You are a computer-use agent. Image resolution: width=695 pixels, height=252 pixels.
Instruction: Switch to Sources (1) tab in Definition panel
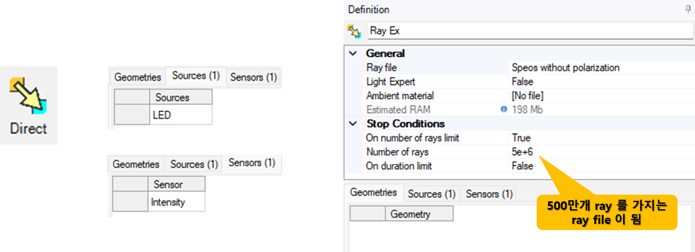click(432, 194)
